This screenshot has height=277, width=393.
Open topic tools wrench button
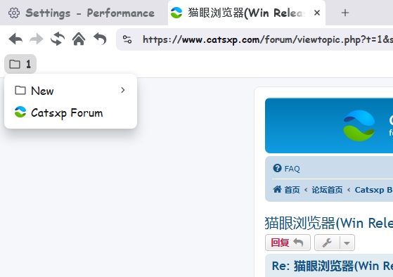pos(327,243)
